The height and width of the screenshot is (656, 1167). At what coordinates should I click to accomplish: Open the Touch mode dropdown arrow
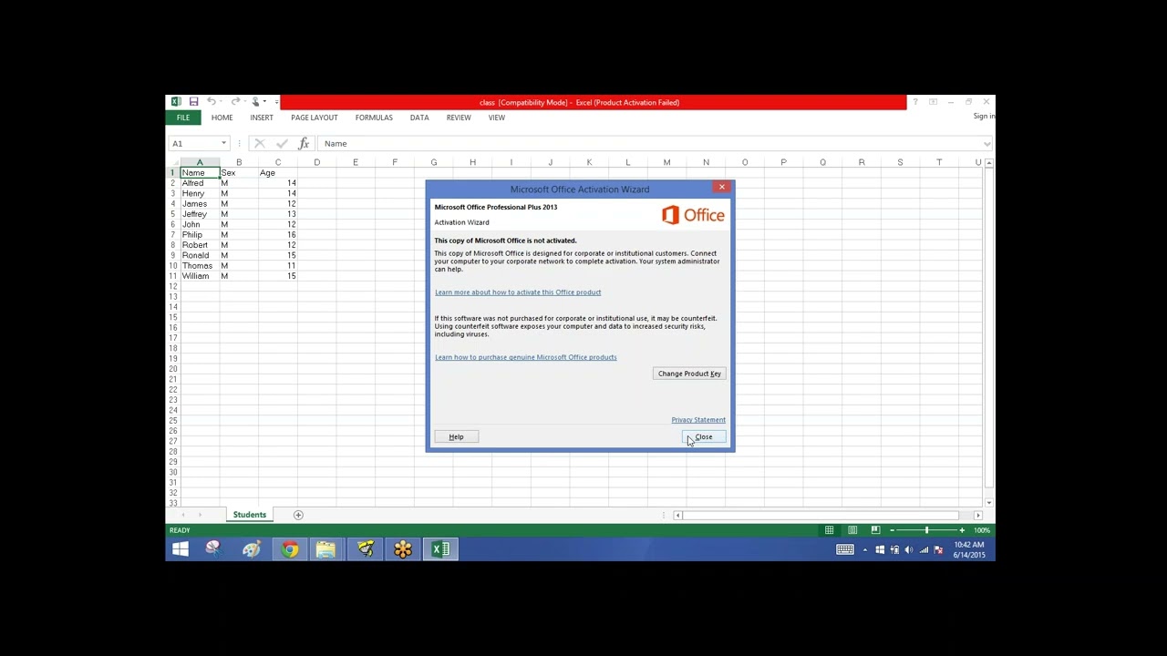266,102
